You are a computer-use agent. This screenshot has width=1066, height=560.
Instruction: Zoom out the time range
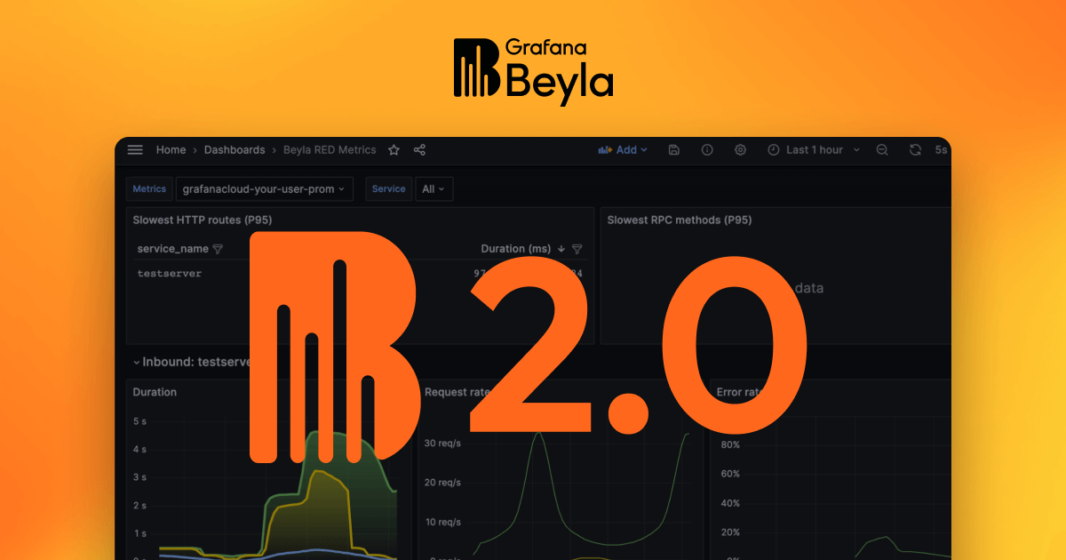[x=880, y=150]
